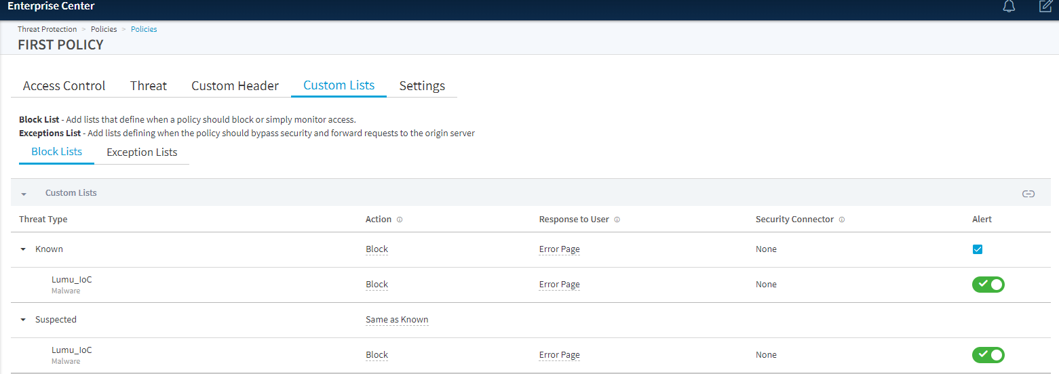Change Block action for Known row
This screenshot has height=374, width=1059.
click(377, 249)
